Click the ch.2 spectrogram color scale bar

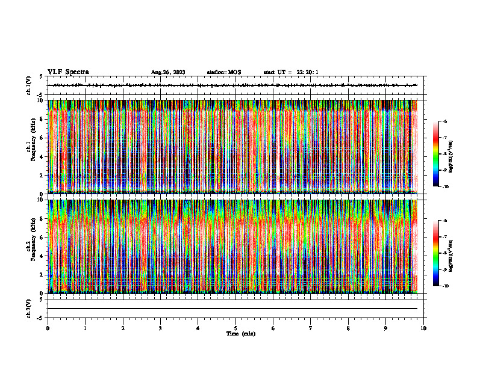click(435, 253)
